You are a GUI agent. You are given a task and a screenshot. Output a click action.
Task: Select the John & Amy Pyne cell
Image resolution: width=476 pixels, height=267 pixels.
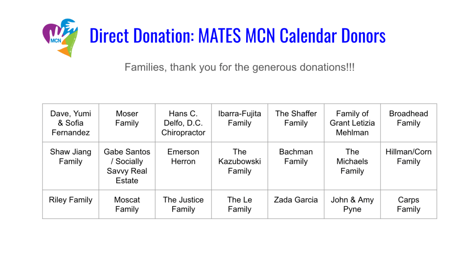pyautogui.click(x=352, y=204)
